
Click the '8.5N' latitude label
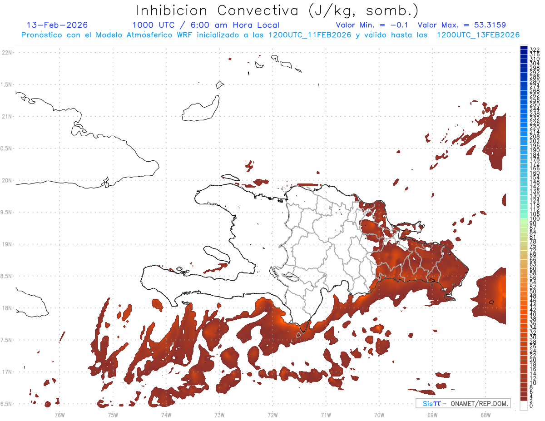point(6,276)
